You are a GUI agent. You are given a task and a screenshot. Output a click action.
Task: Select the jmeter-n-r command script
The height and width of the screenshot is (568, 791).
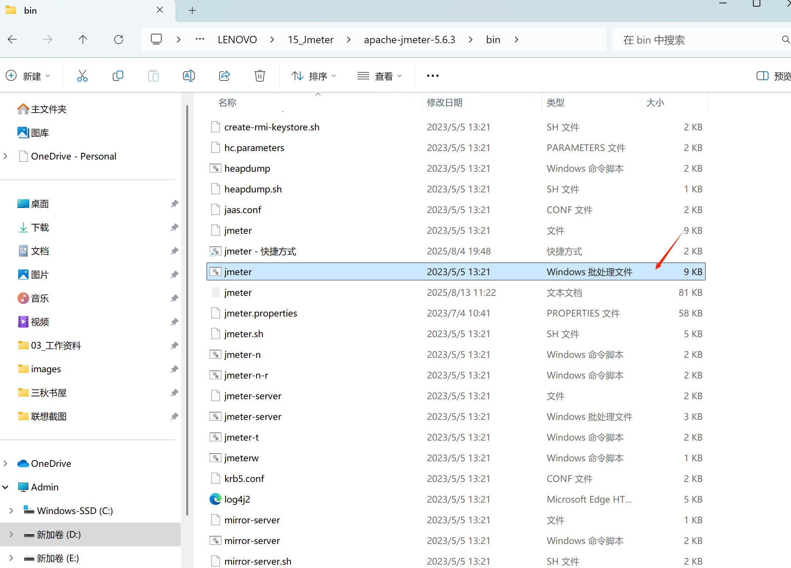[456, 375]
